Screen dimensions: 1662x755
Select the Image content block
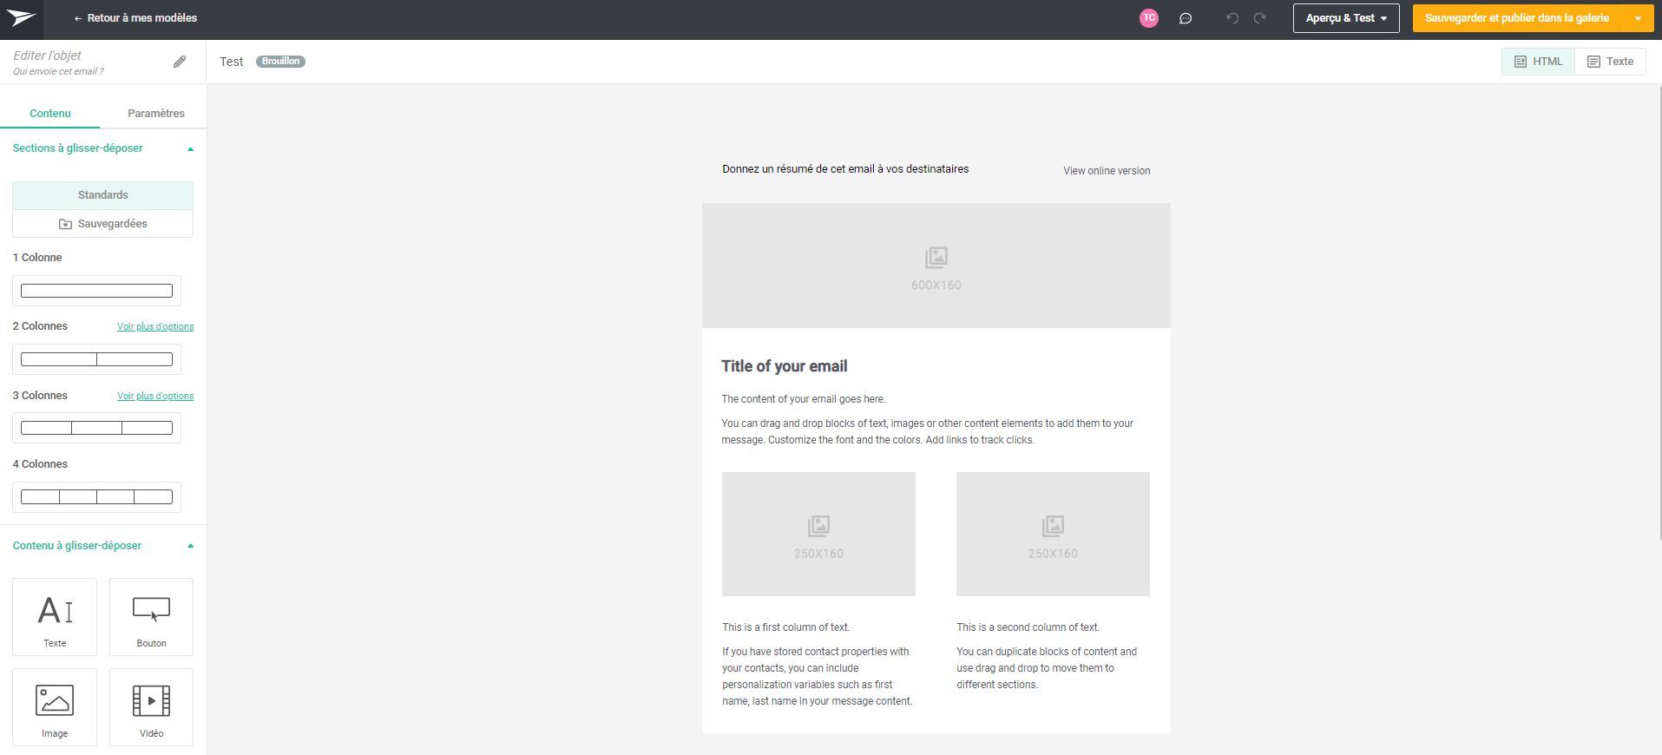click(x=55, y=707)
